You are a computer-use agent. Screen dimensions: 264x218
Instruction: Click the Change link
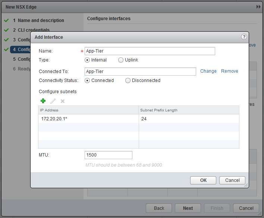tap(208, 71)
